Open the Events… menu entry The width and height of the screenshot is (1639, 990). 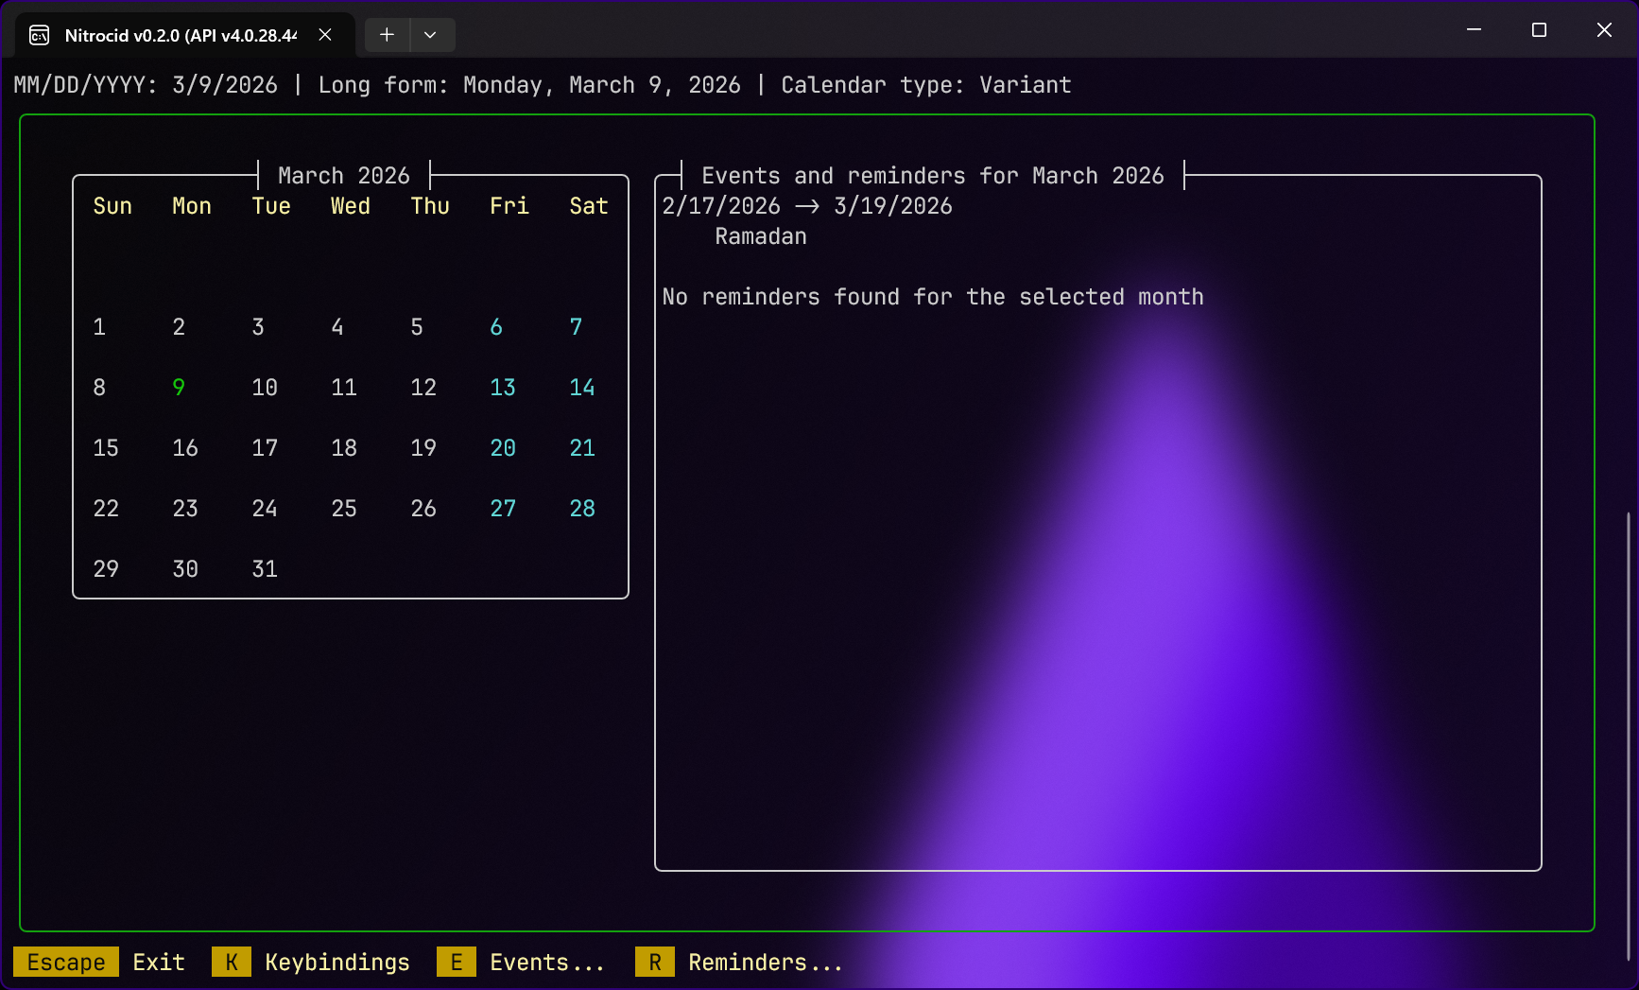click(521, 963)
